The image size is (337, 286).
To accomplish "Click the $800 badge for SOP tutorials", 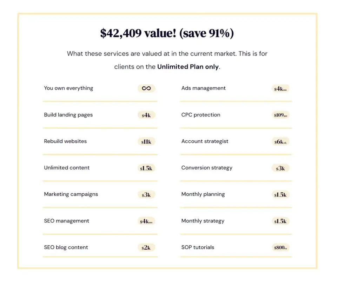I will [280, 247].
